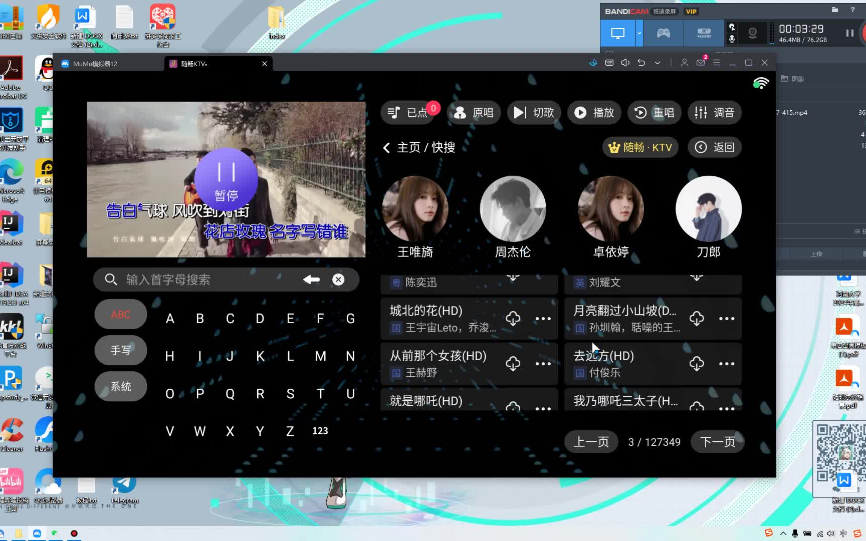
Task: Switch to ABC input mode
Action: pyautogui.click(x=121, y=314)
